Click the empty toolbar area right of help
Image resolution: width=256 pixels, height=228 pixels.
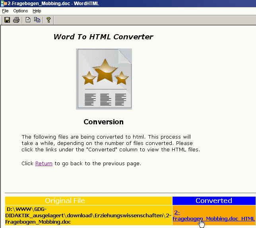[151, 20]
